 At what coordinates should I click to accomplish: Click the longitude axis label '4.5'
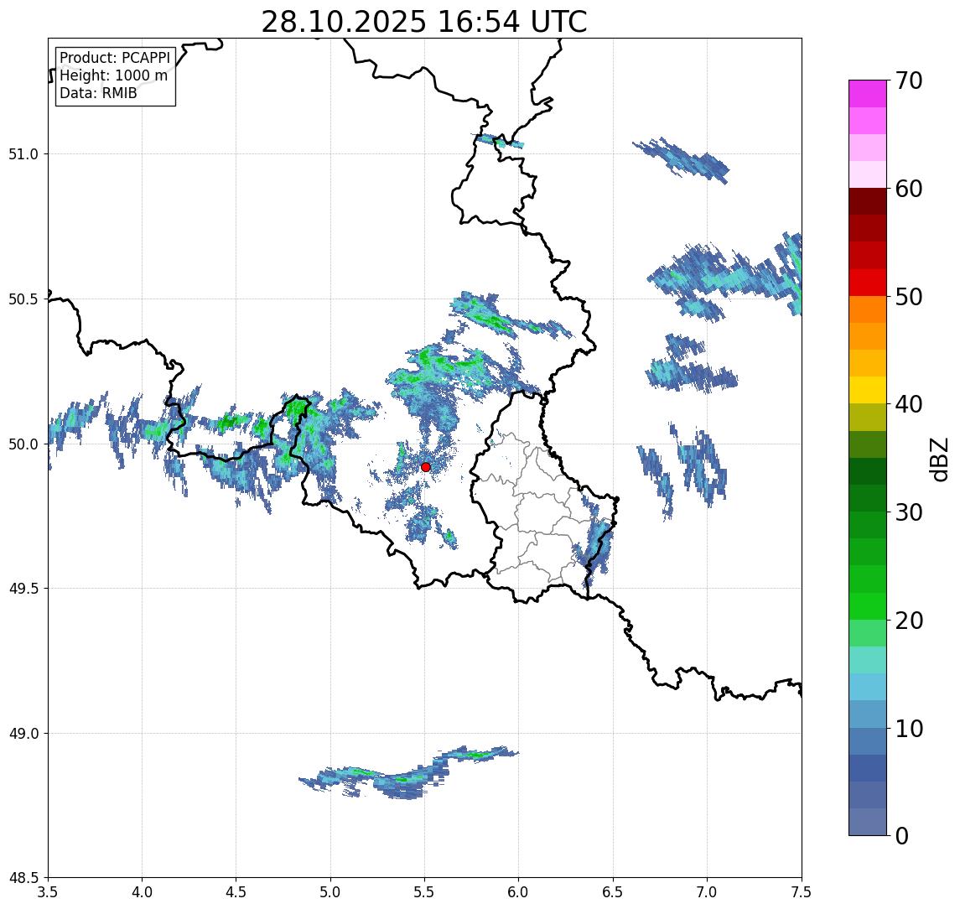(x=236, y=892)
